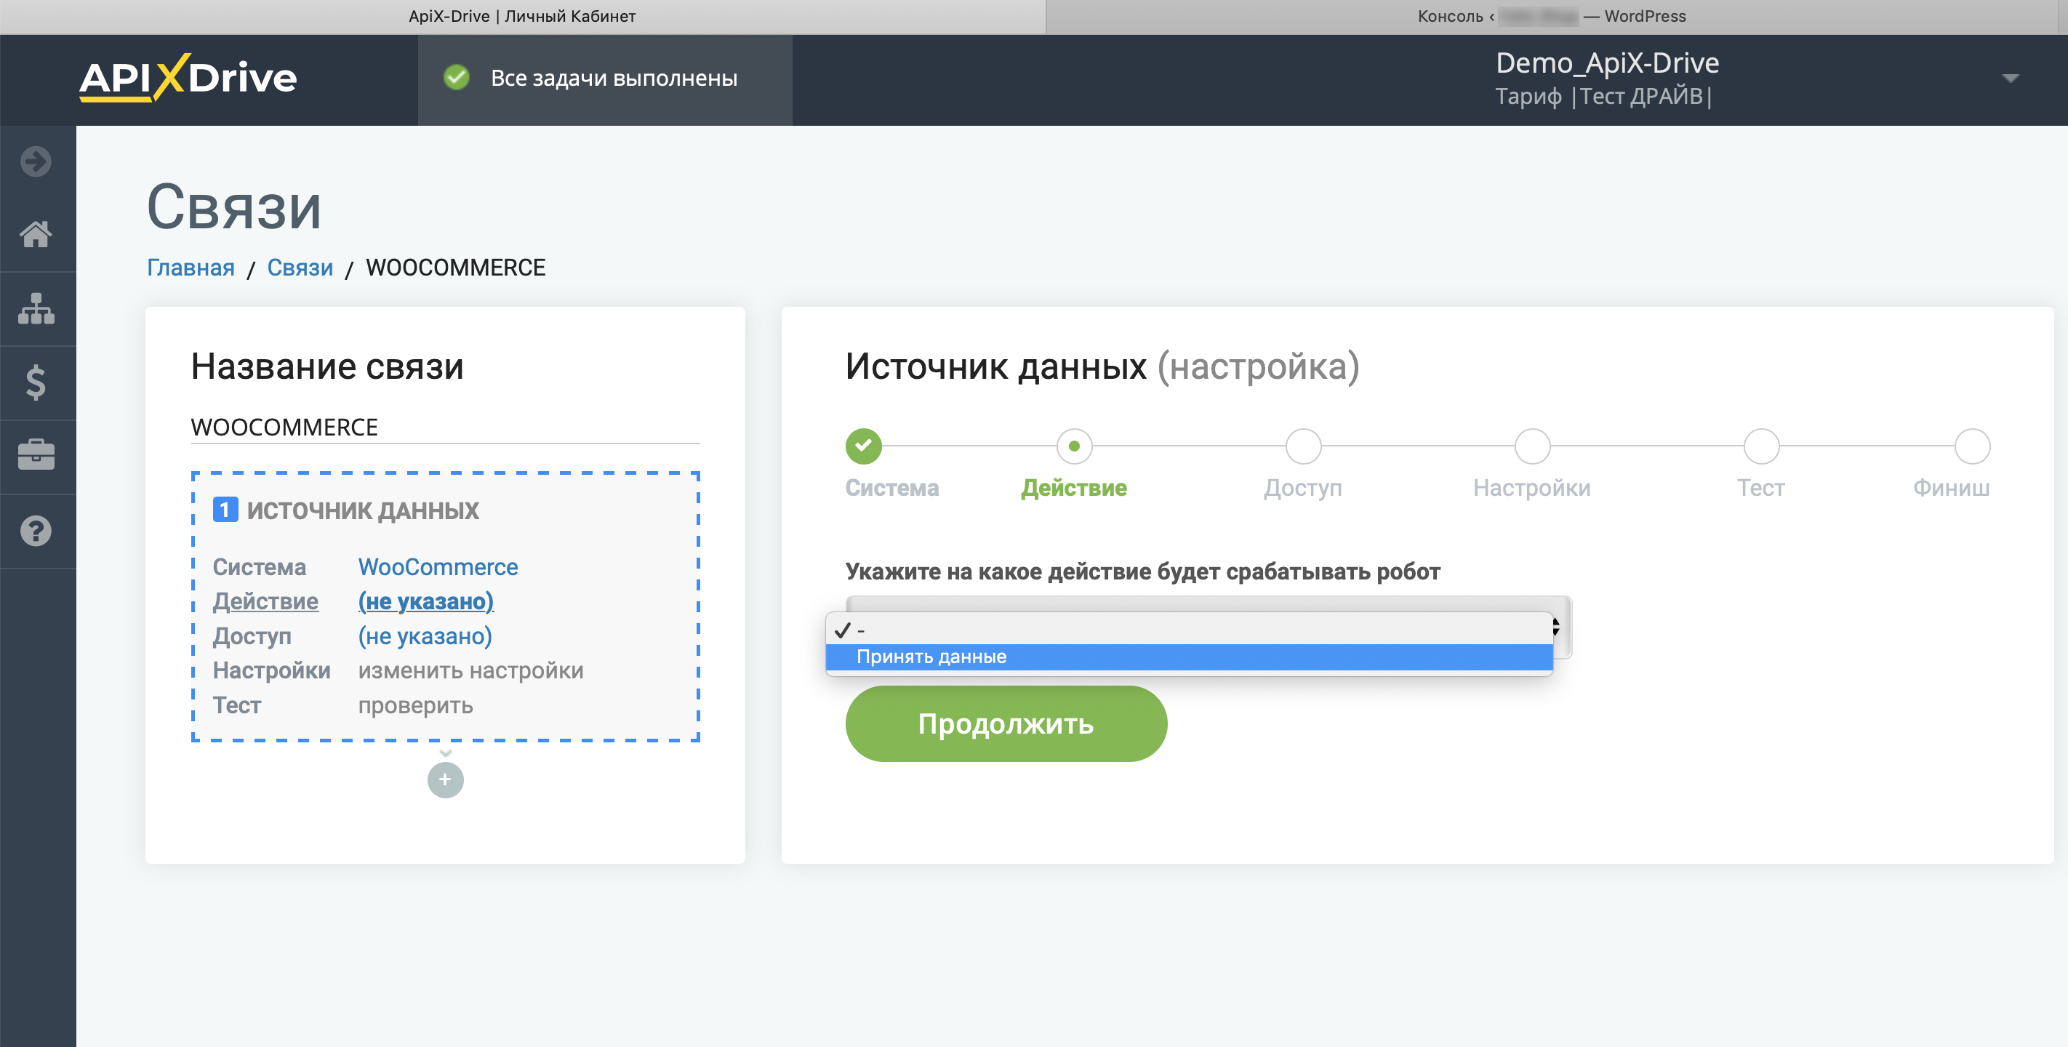Viewport: 2068px width, 1047px height.
Task: Select 'Принять данные' option
Action: pyautogui.click(x=1189, y=657)
